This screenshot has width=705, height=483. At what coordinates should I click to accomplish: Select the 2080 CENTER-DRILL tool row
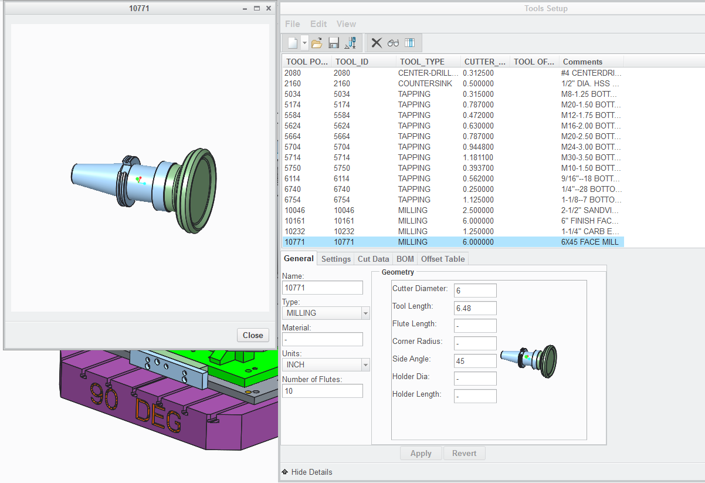point(453,73)
